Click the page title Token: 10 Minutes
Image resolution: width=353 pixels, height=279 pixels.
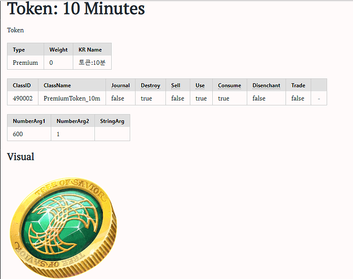(76, 9)
